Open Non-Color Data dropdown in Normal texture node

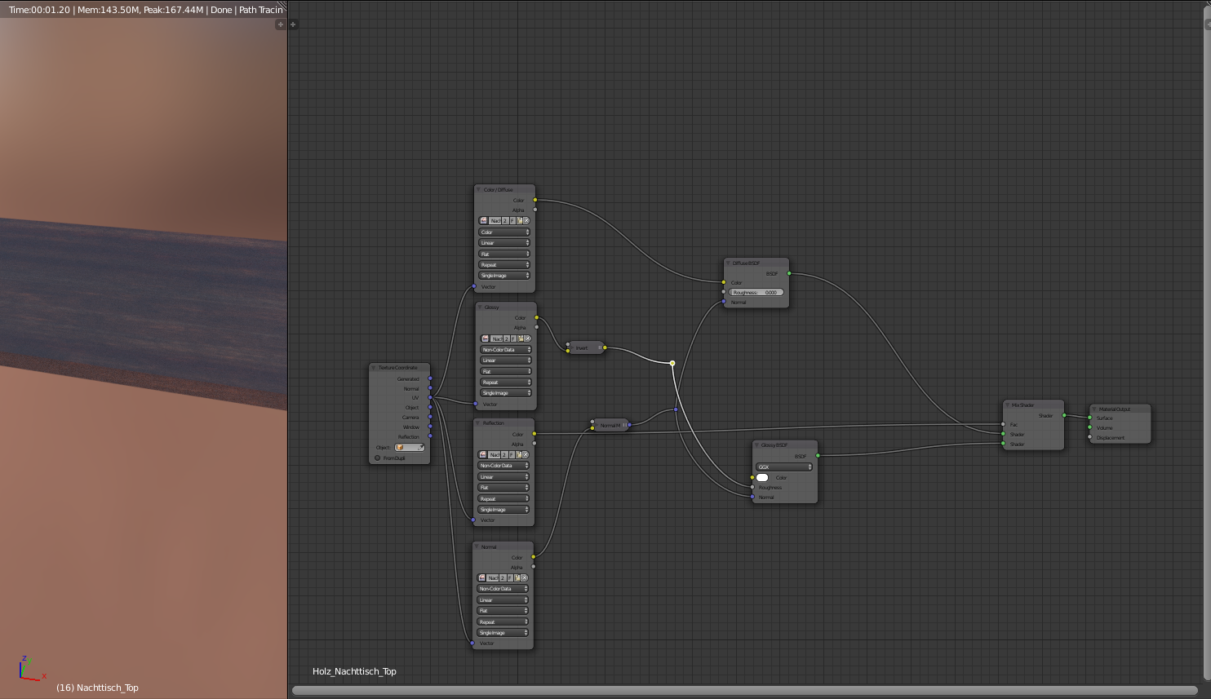tap(503, 589)
